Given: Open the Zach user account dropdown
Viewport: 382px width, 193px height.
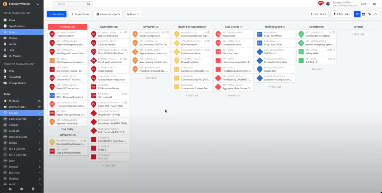Looking at the screenshot, I should (x=365, y=4).
